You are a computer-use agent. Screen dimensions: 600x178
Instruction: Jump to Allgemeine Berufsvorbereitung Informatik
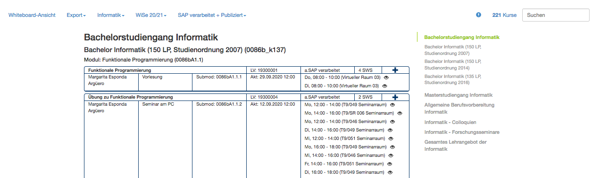459,109
